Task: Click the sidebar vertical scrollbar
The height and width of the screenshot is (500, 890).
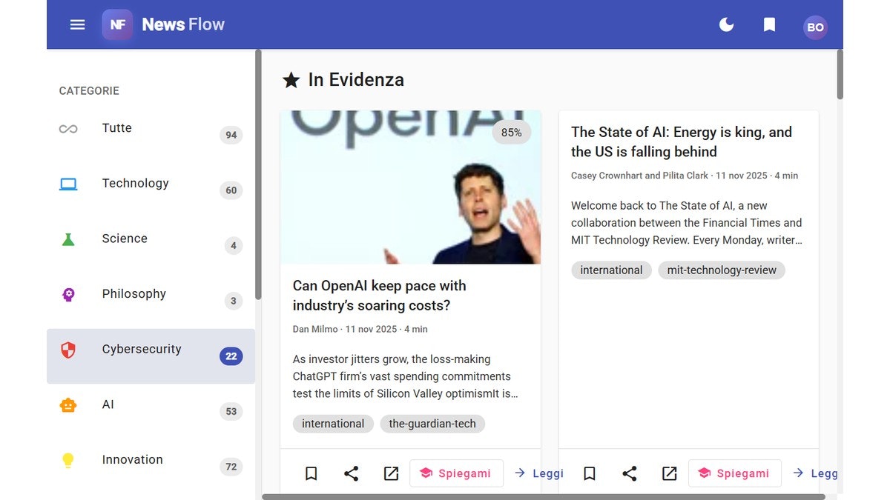Action: pos(258,175)
